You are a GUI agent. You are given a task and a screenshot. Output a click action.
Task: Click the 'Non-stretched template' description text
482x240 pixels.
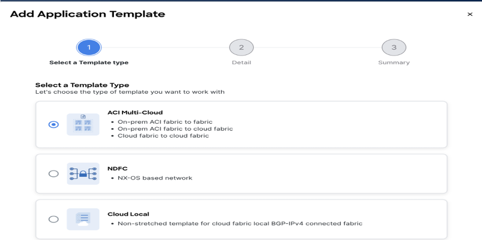coord(240,224)
